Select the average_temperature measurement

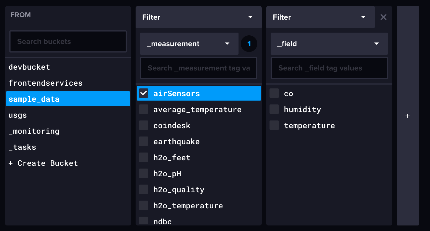pyautogui.click(x=143, y=109)
